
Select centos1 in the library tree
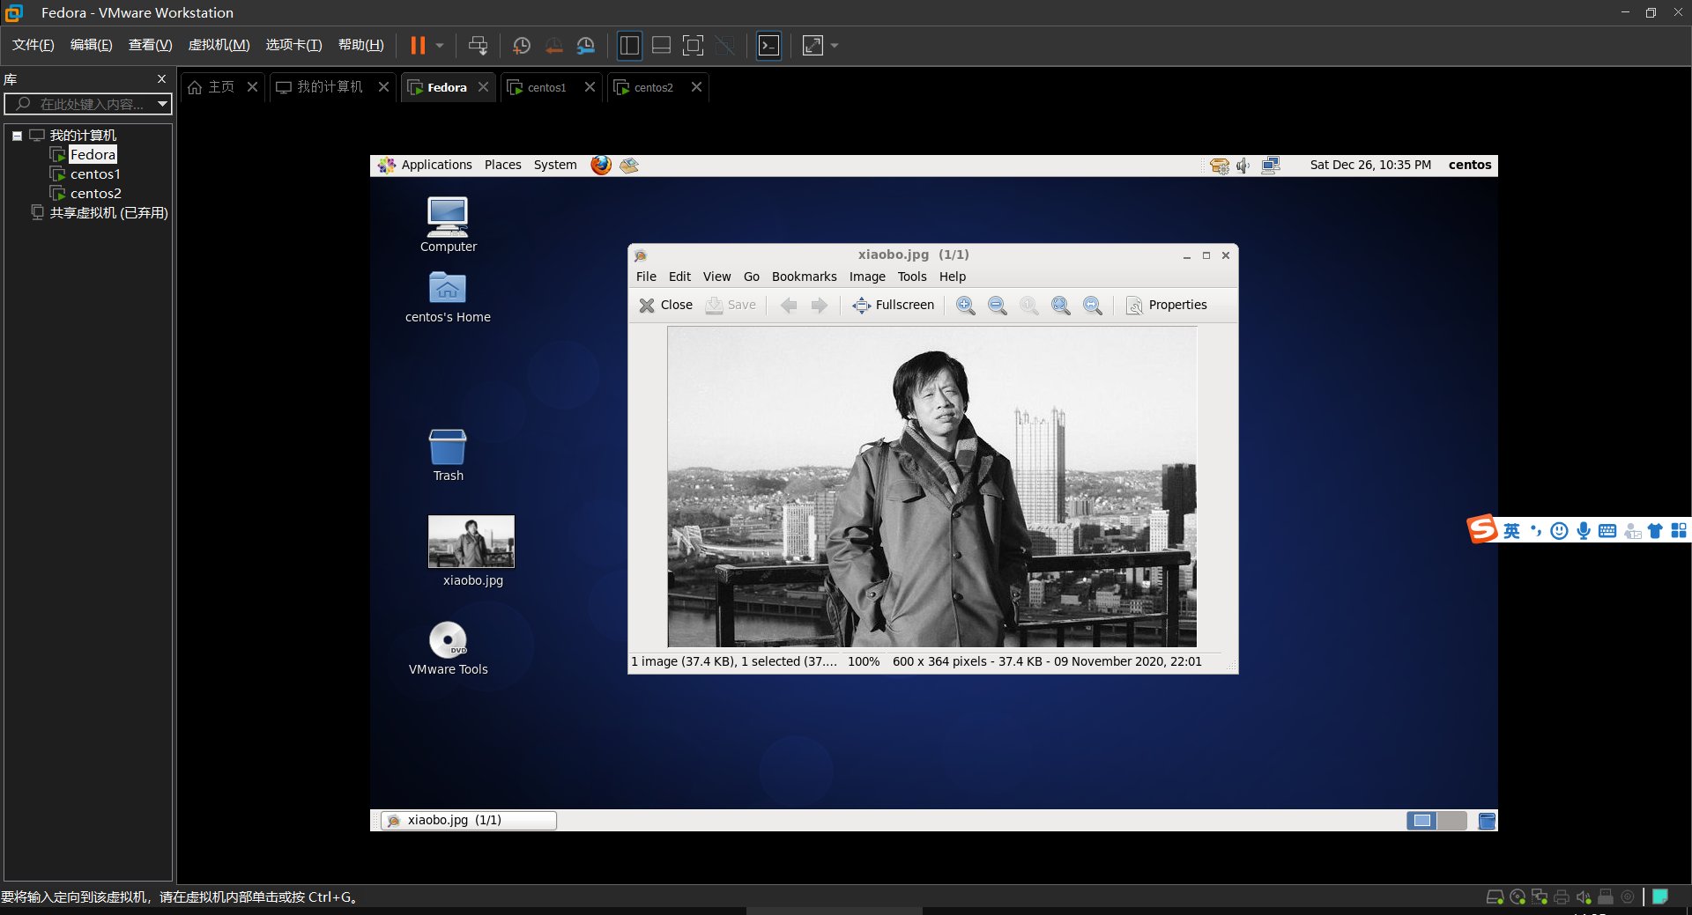pyautogui.click(x=95, y=174)
